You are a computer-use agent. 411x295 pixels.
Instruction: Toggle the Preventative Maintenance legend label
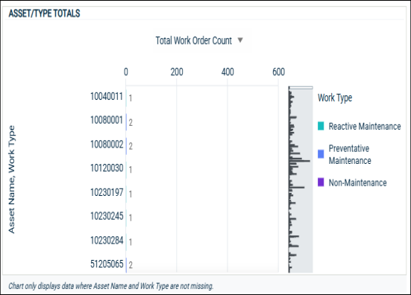coord(350,154)
